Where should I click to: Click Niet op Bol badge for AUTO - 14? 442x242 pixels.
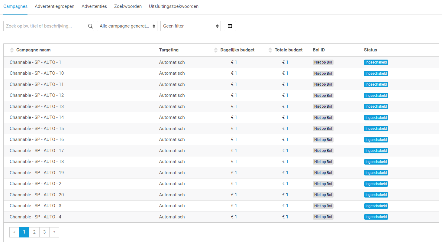pos(323,118)
